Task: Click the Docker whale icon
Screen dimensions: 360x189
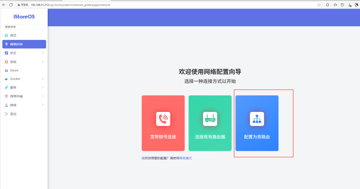Action: pyautogui.click(x=6, y=79)
